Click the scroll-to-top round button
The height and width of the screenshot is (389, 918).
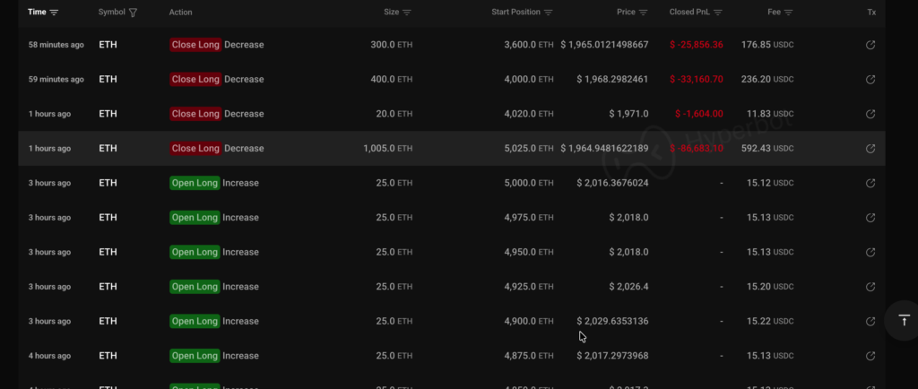[903, 321]
